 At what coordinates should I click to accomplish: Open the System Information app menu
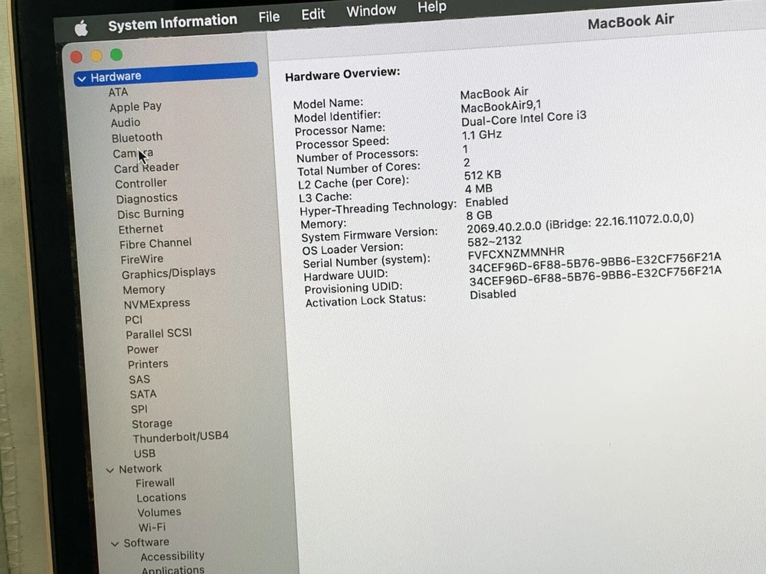pos(172,24)
